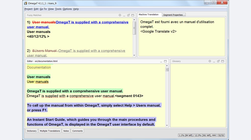This screenshot has width=251, height=140.
Task: Click Editor scrollbar up arrow
Action: (x=167, y=65)
